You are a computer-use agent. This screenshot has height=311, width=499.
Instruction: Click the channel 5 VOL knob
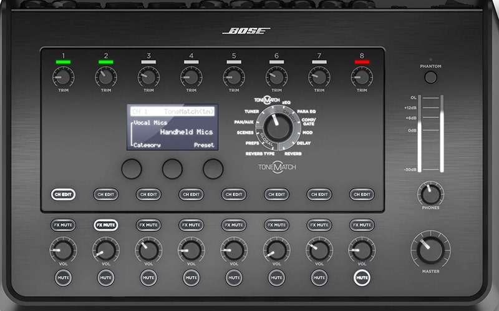coord(234,250)
